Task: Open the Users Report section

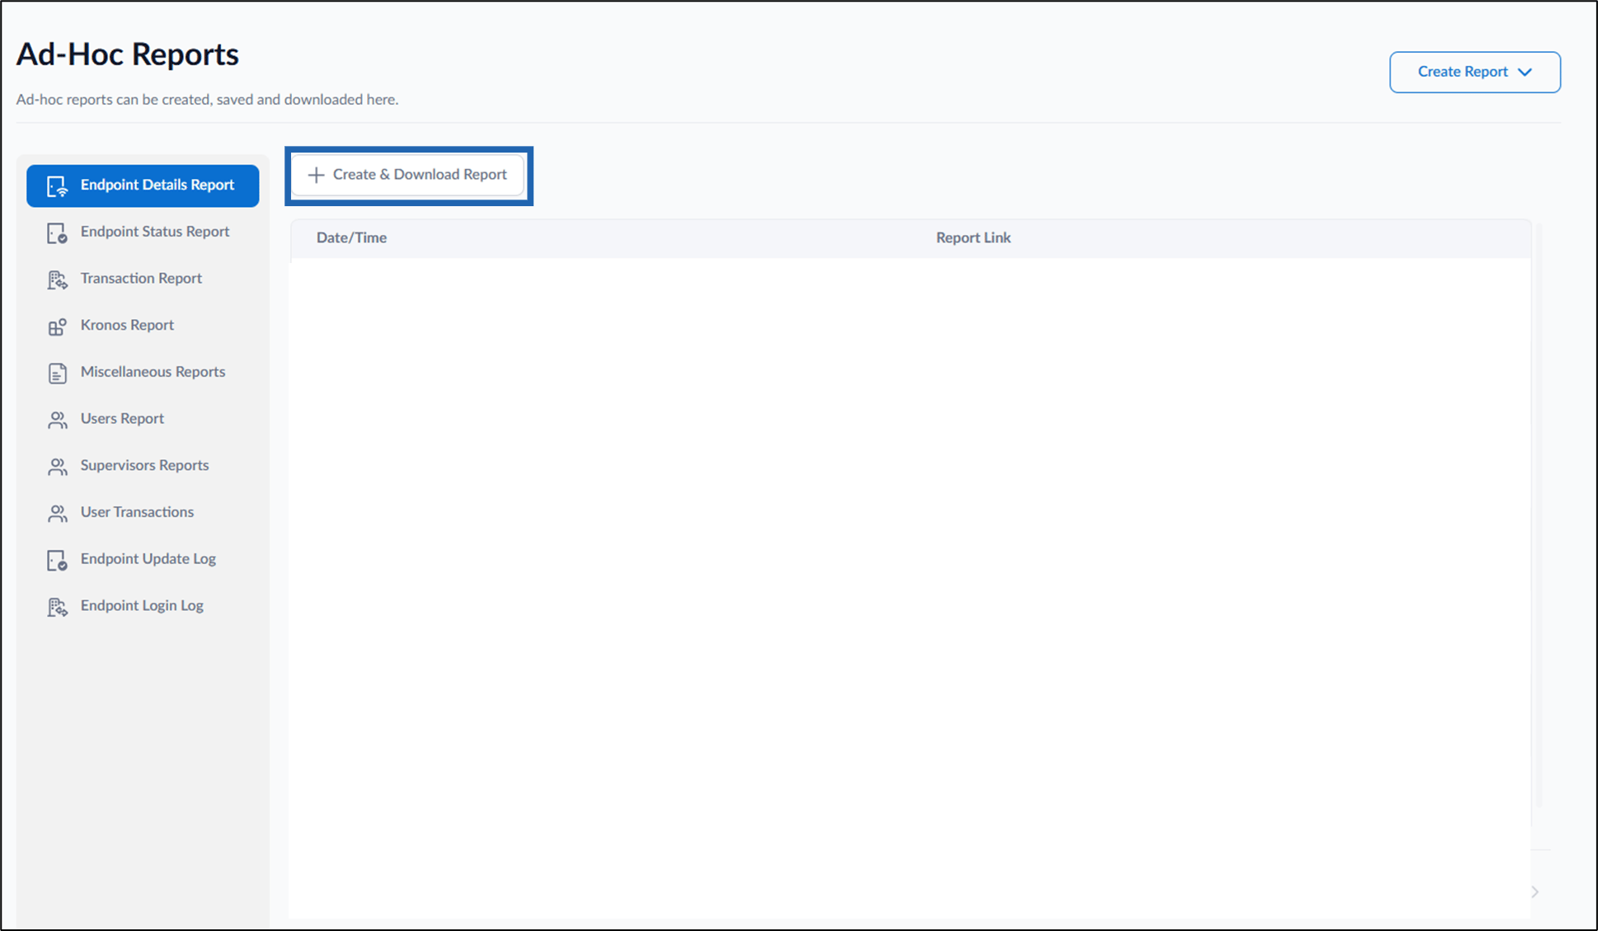Action: [143, 419]
